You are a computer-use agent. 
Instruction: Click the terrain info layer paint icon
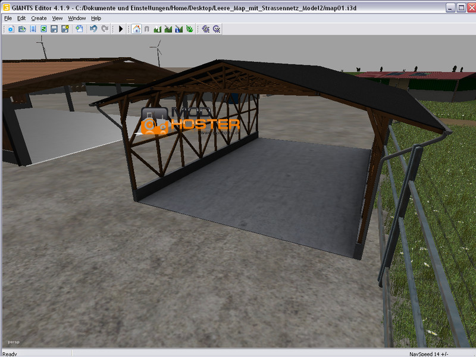(x=179, y=29)
